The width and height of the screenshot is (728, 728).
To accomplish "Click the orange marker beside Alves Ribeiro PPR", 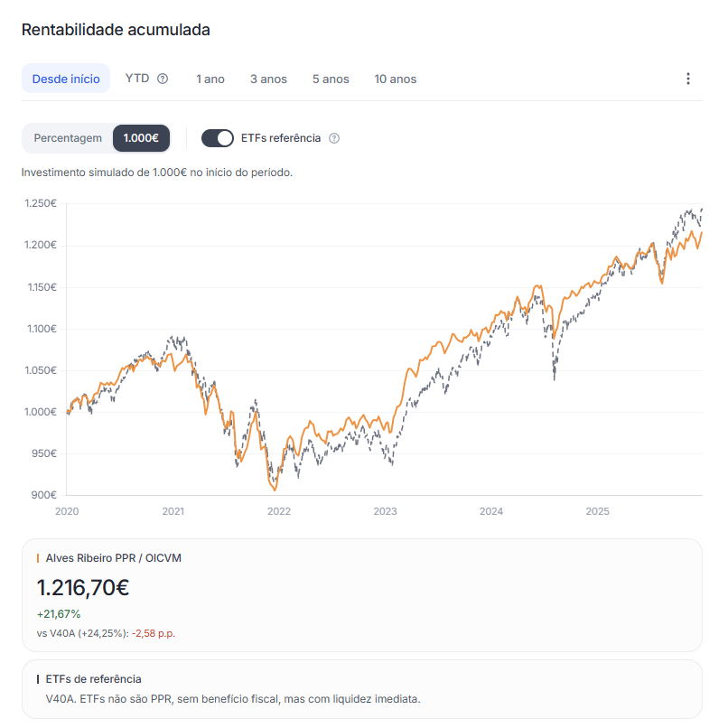I will [38, 558].
